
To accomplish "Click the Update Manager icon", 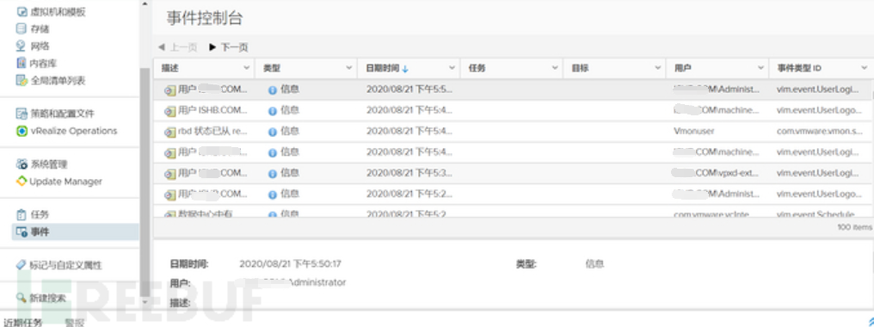I will pos(22,182).
